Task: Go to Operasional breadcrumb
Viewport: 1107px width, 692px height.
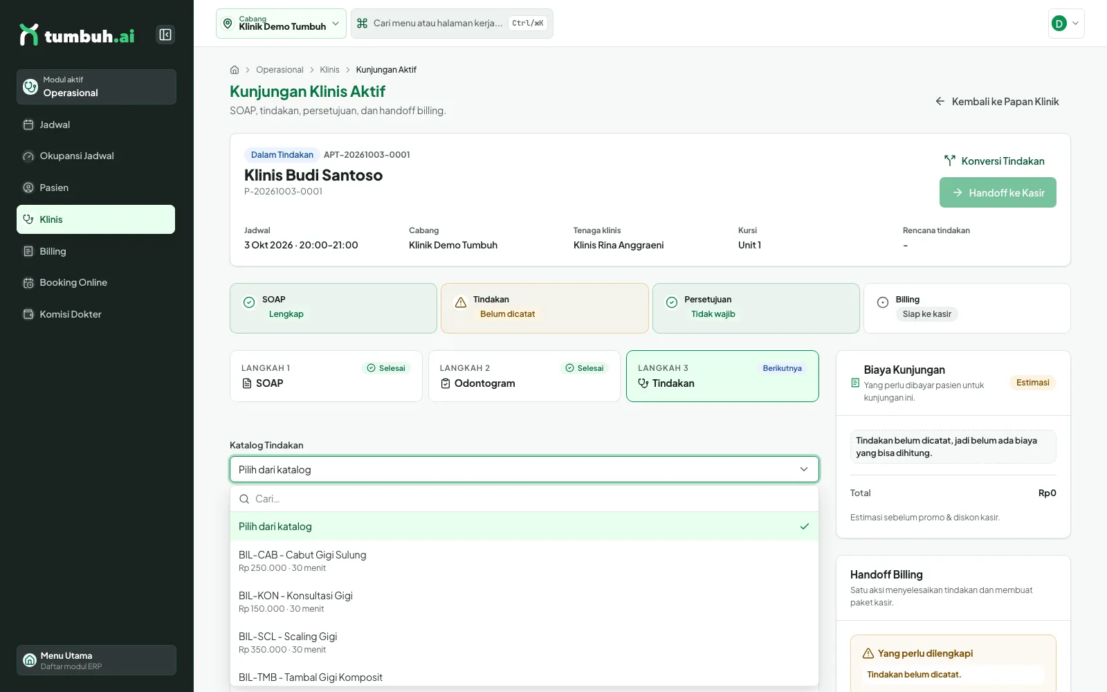Action: coord(280,70)
